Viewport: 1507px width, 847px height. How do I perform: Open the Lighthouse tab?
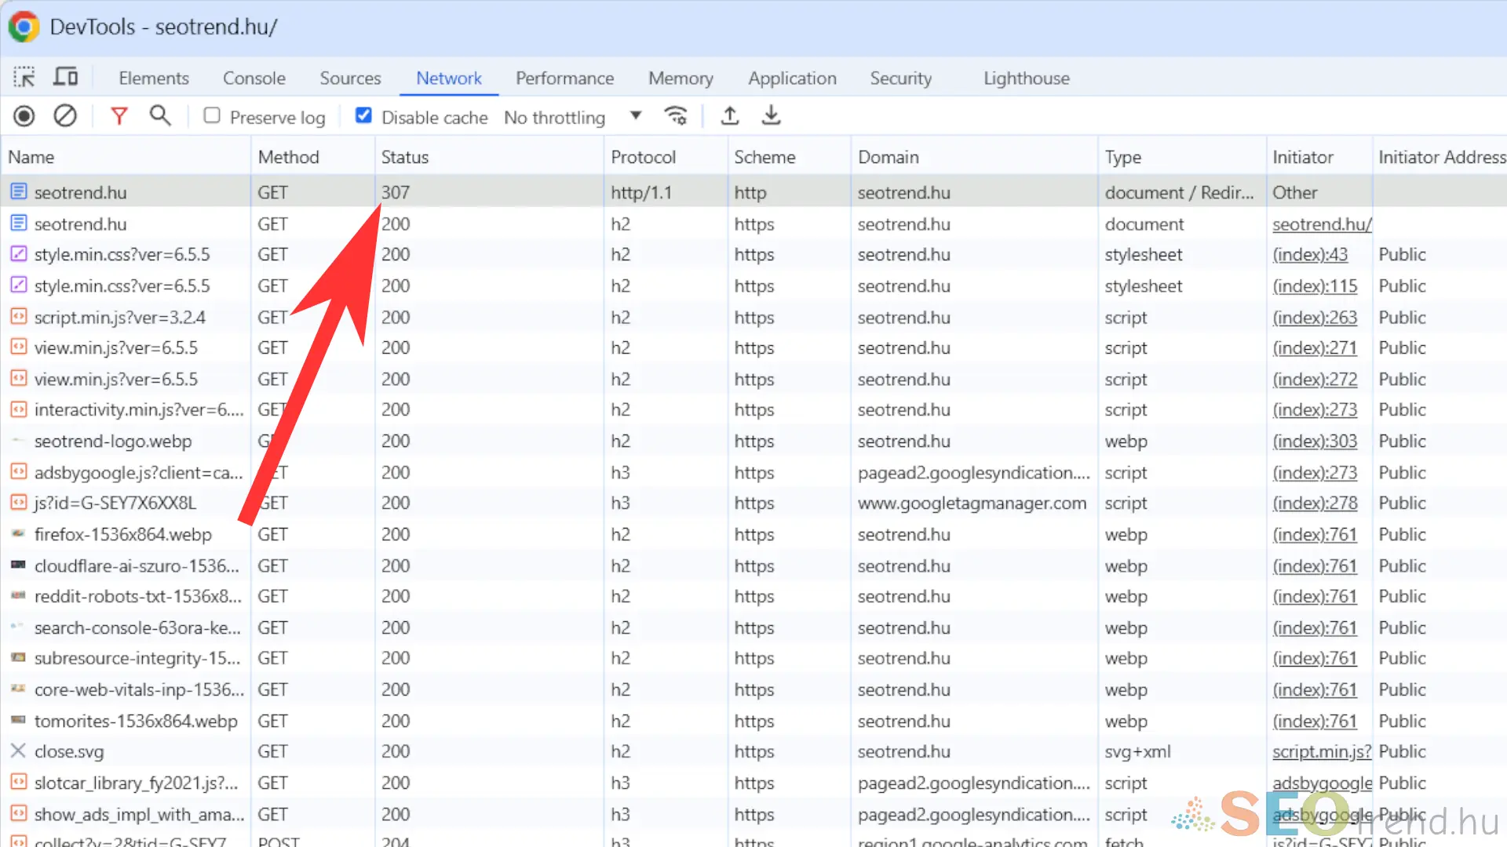pos(1027,78)
